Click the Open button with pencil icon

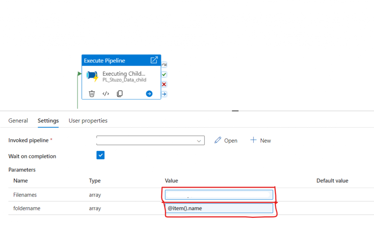tap(226, 140)
